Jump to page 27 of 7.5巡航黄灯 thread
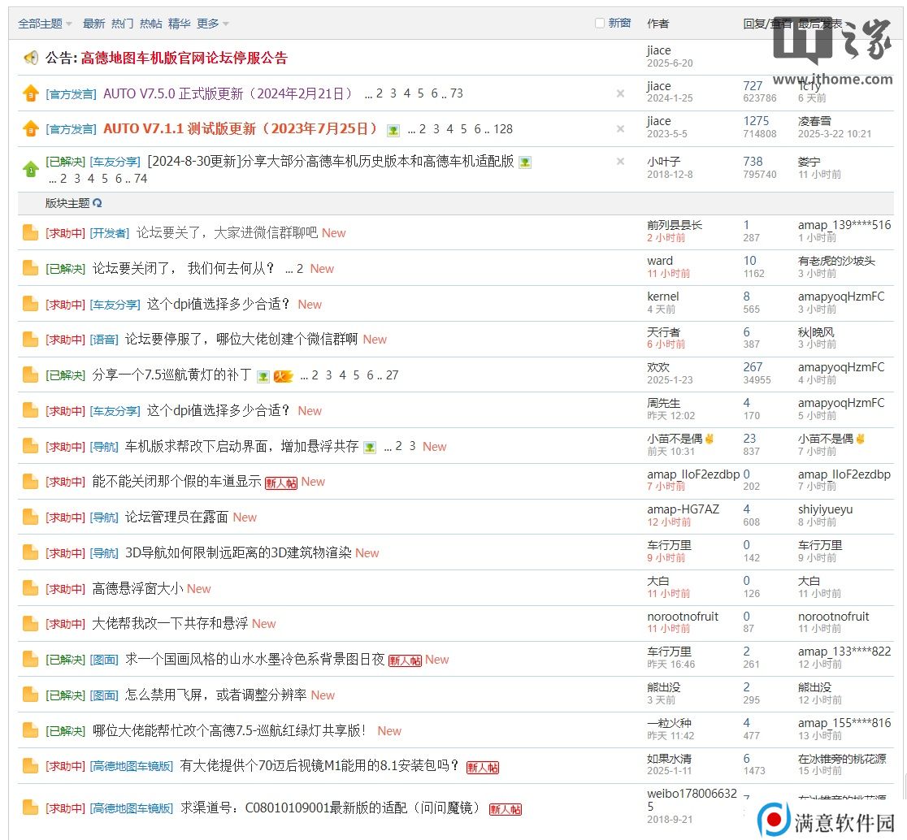Image resolution: width=907 pixels, height=840 pixels. [393, 375]
